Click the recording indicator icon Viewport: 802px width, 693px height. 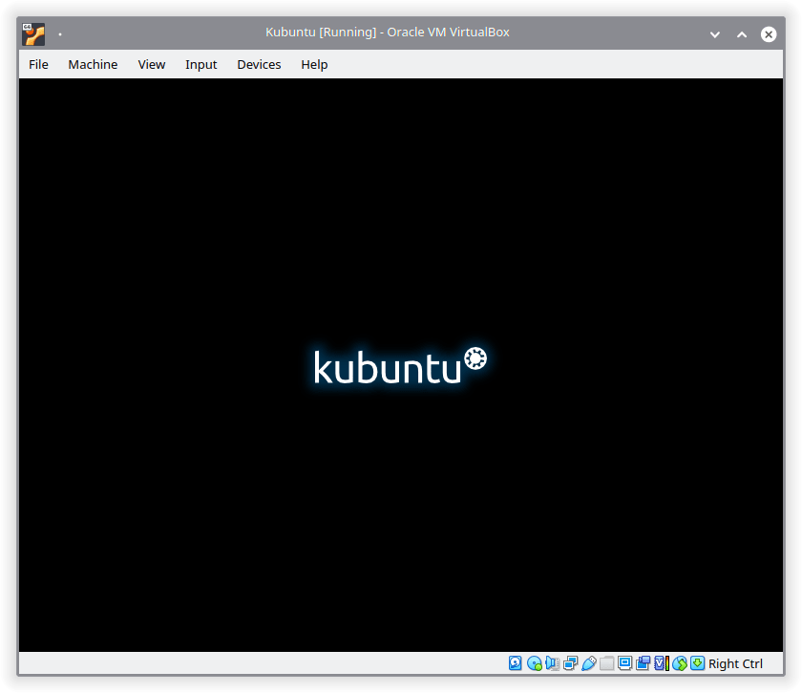click(x=643, y=663)
